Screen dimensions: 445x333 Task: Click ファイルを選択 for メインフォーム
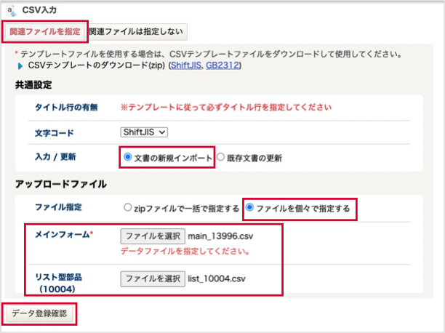153,236
